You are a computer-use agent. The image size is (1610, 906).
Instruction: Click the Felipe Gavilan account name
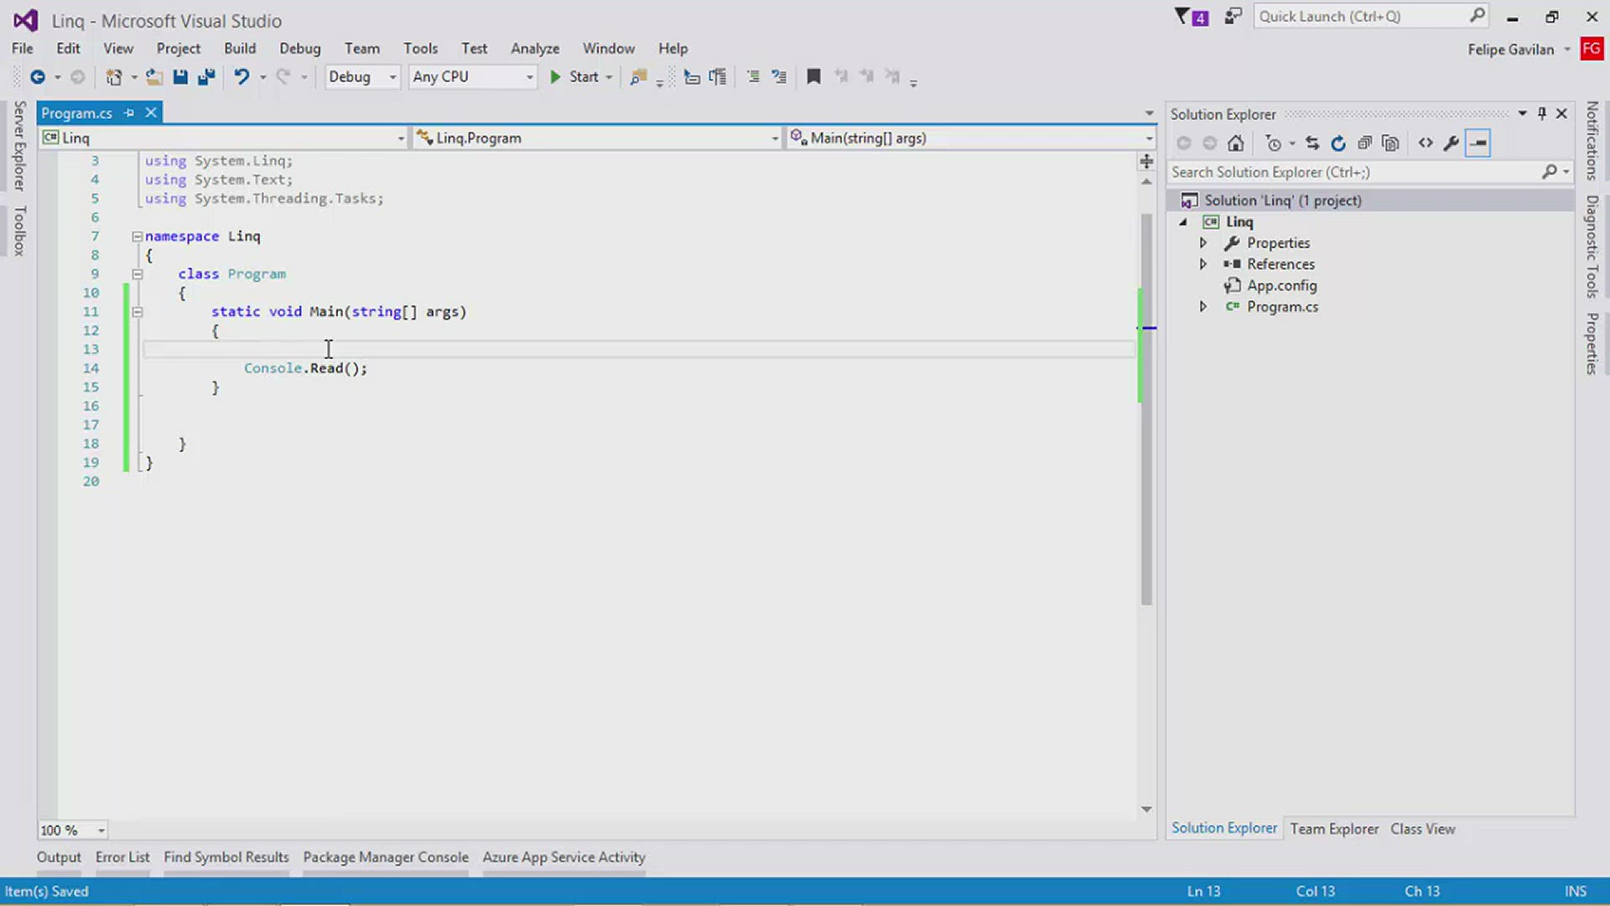[x=1510, y=49]
